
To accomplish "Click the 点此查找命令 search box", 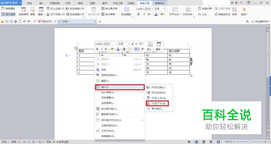I will point(260,22).
